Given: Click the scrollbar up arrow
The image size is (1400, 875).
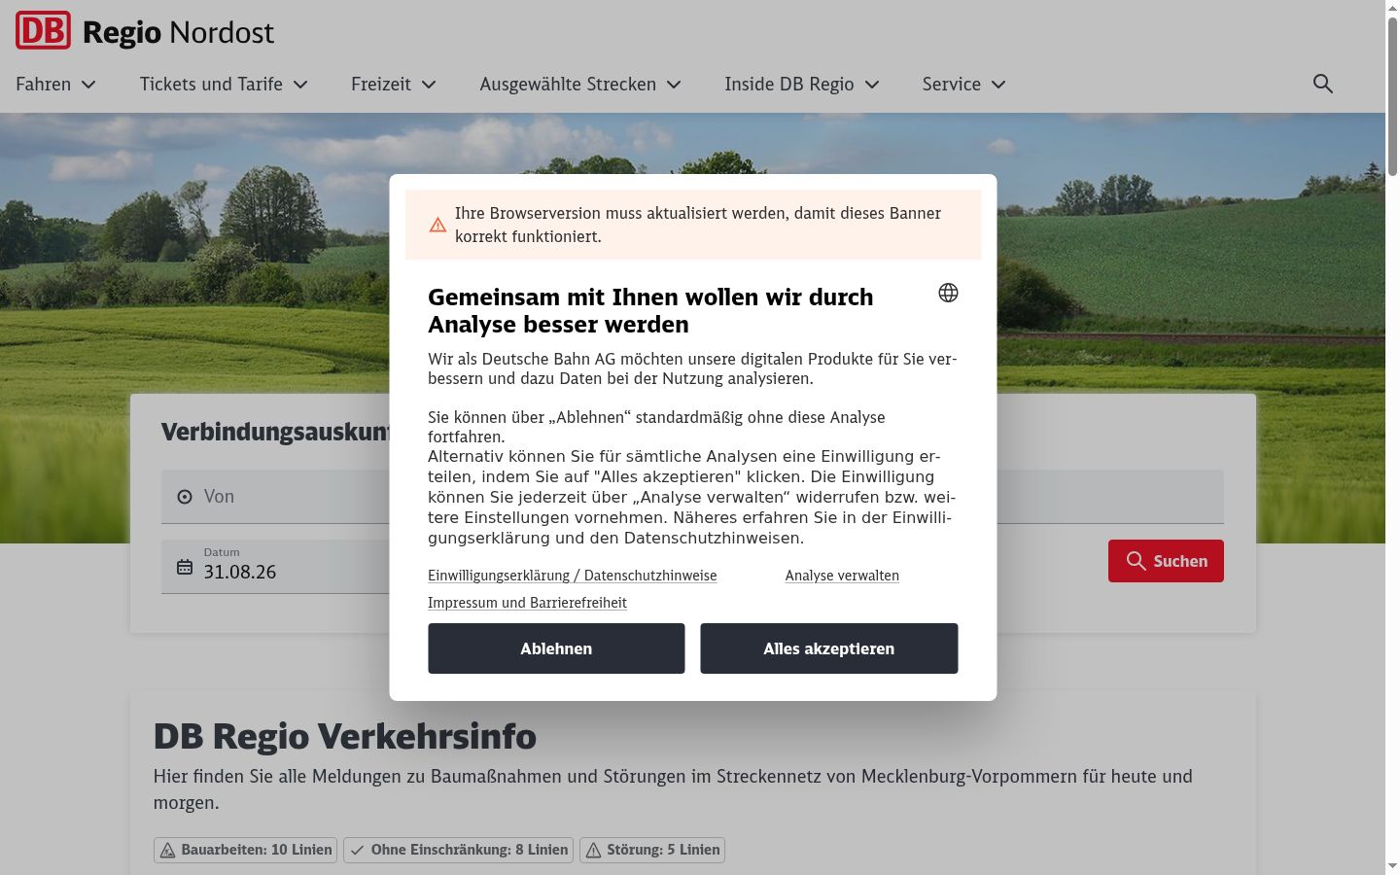Looking at the screenshot, I should coord(1392,8).
